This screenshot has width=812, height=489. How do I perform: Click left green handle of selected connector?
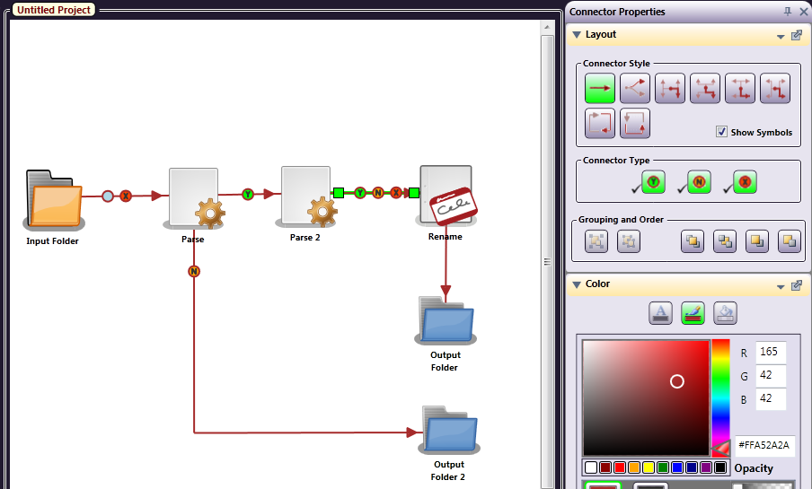pos(339,193)
